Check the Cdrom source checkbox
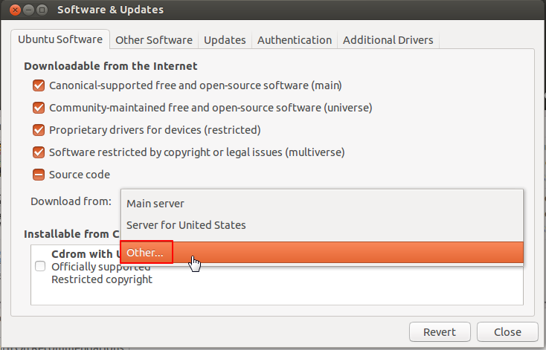The height and width of the screenshot is (350, 546). pyautogui.click(x=40, y=267)
